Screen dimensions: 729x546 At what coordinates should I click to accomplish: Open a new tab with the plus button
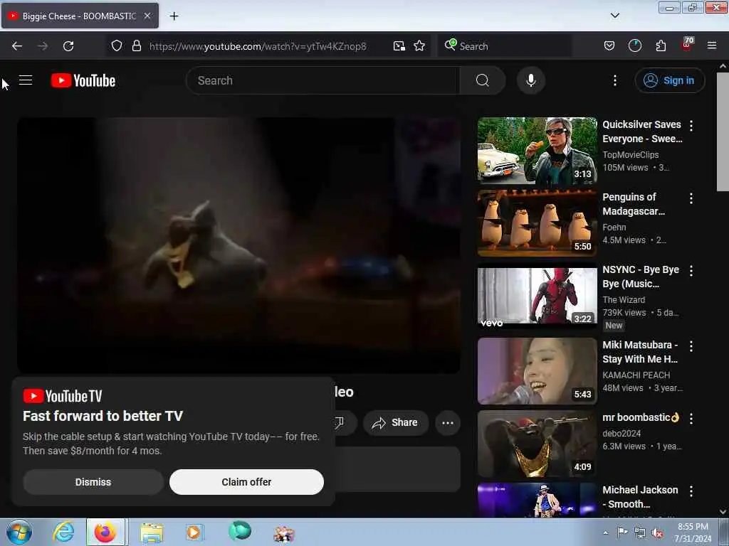point(174,16)
